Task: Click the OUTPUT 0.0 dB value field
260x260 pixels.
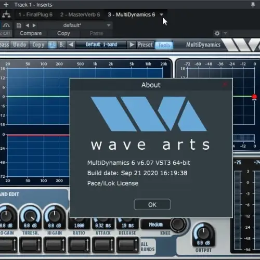Action: [x=203, y=243]
